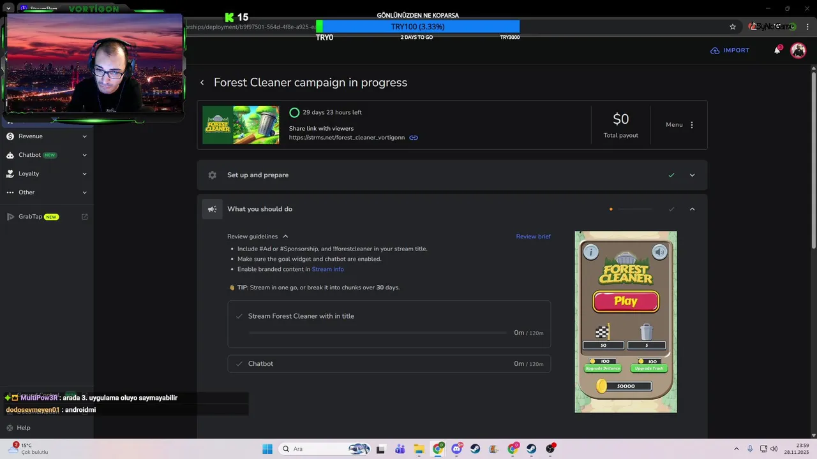The width and height of the screenshot is (817, 459).
Task: Open Discord from the taskbar
Action: click(x=456, y=449)
